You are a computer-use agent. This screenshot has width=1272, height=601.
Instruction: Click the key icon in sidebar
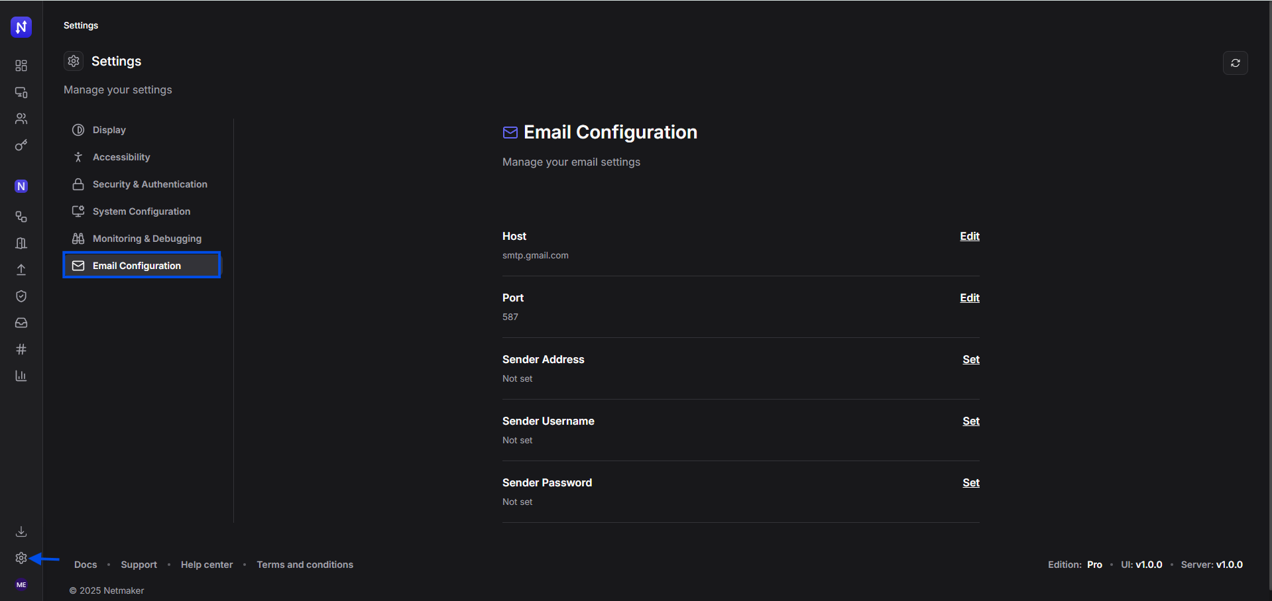tap(21, 145)
